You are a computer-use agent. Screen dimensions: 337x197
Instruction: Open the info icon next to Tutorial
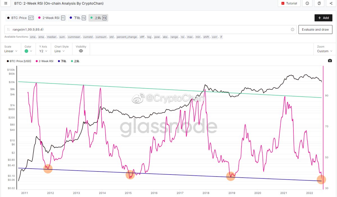coord(307,3)
